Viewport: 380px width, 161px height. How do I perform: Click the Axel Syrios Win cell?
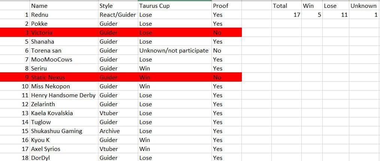click(175, 149)
